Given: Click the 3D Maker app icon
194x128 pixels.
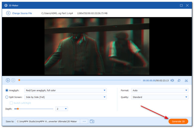Looking at the screenshot, I should pos(6,5).
